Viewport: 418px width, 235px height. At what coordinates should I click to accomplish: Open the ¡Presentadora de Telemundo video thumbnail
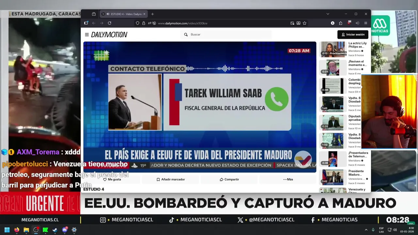tap(333, 159)
